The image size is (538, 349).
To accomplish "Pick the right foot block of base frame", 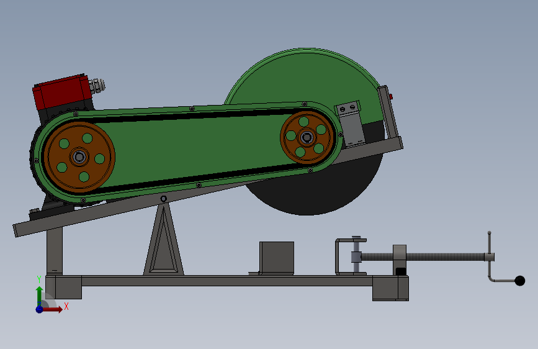I will (390, 288).
